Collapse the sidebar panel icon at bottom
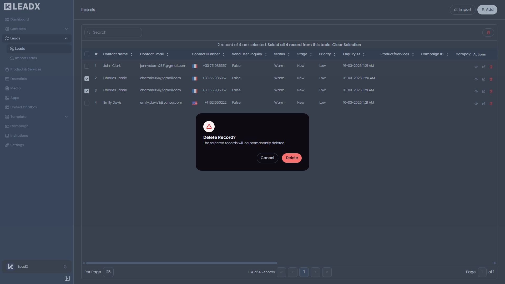The height and width of the screenshot is (284, 505). [67, 278]
